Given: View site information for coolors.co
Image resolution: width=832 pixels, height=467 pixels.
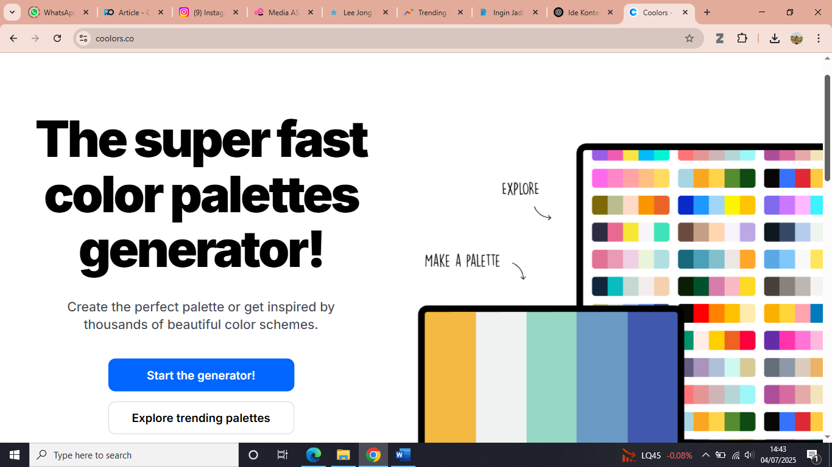Looking at the screenshot, I should point(84,38).
